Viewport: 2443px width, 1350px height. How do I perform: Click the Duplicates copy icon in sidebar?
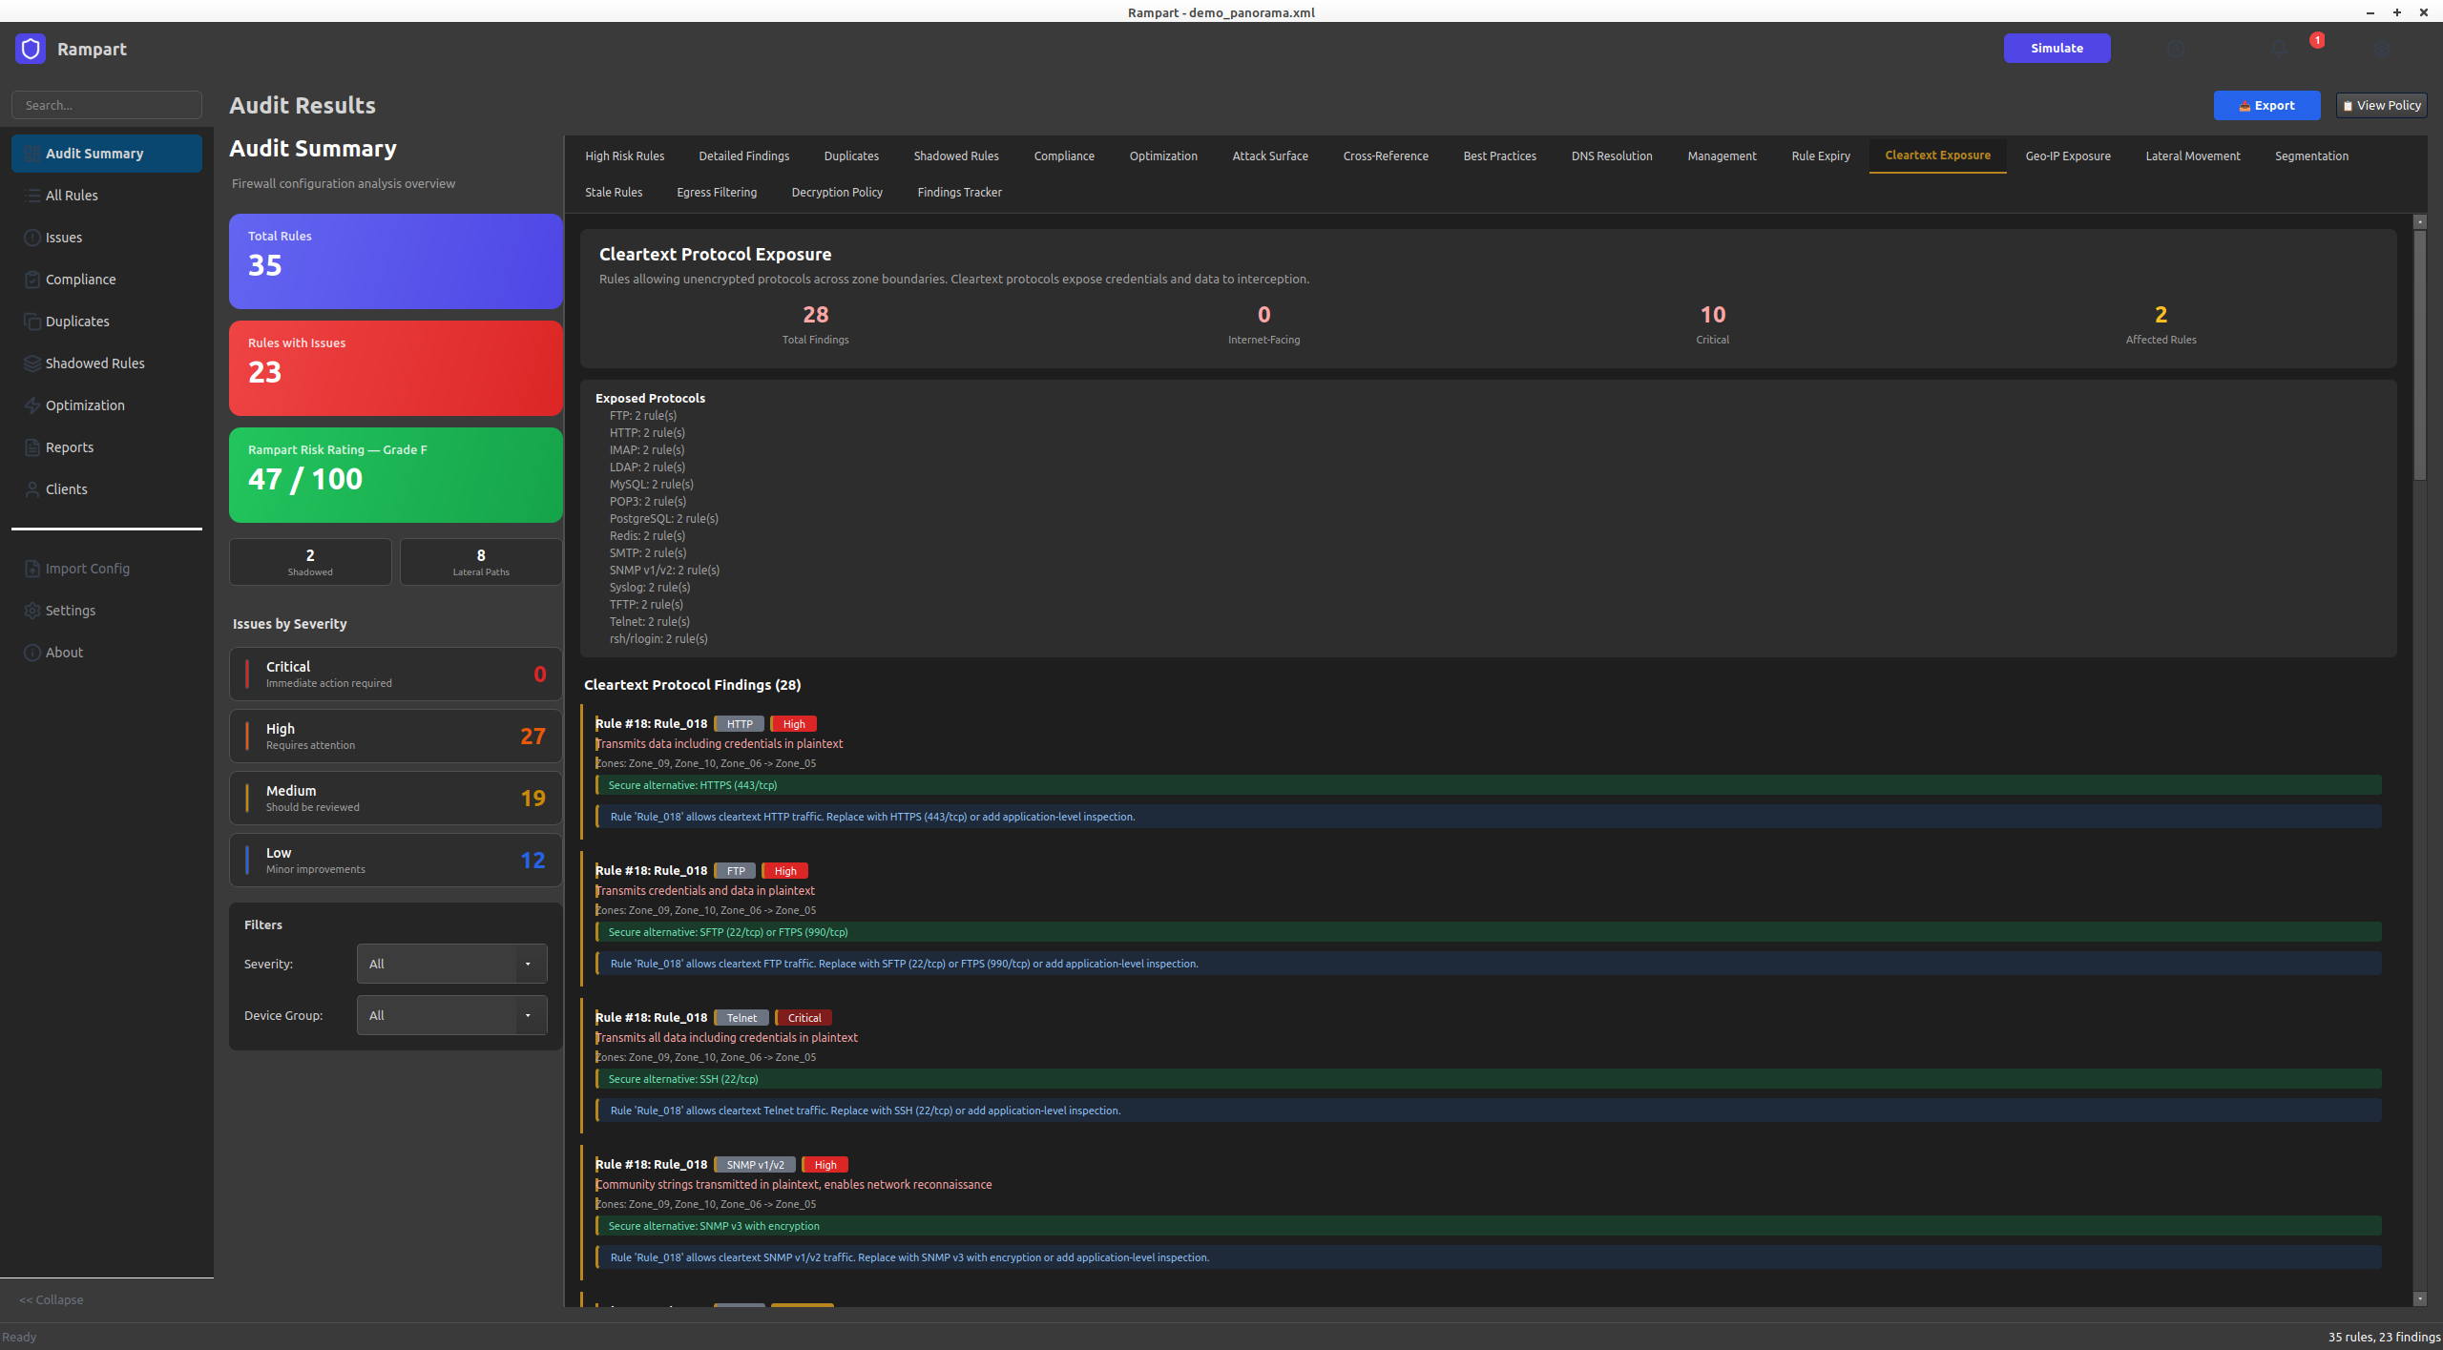pos(32,322)
